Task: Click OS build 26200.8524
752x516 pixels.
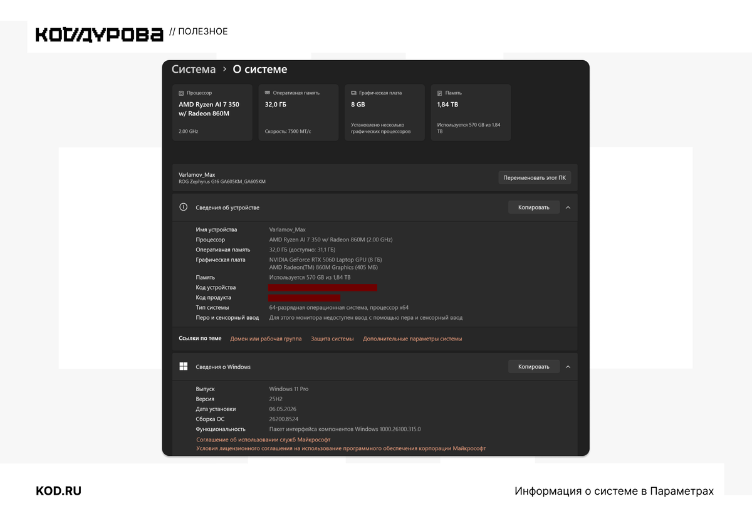Action: point(284,419)
